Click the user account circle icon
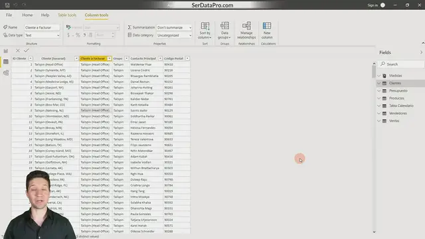425x239 pixels. click(x=382, y=5)
